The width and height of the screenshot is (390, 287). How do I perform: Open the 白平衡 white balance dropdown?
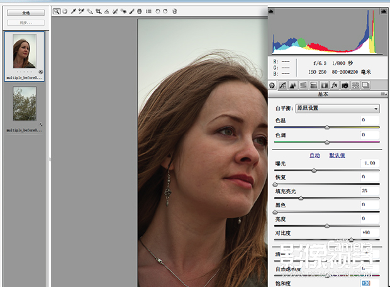tap(338, 109)
